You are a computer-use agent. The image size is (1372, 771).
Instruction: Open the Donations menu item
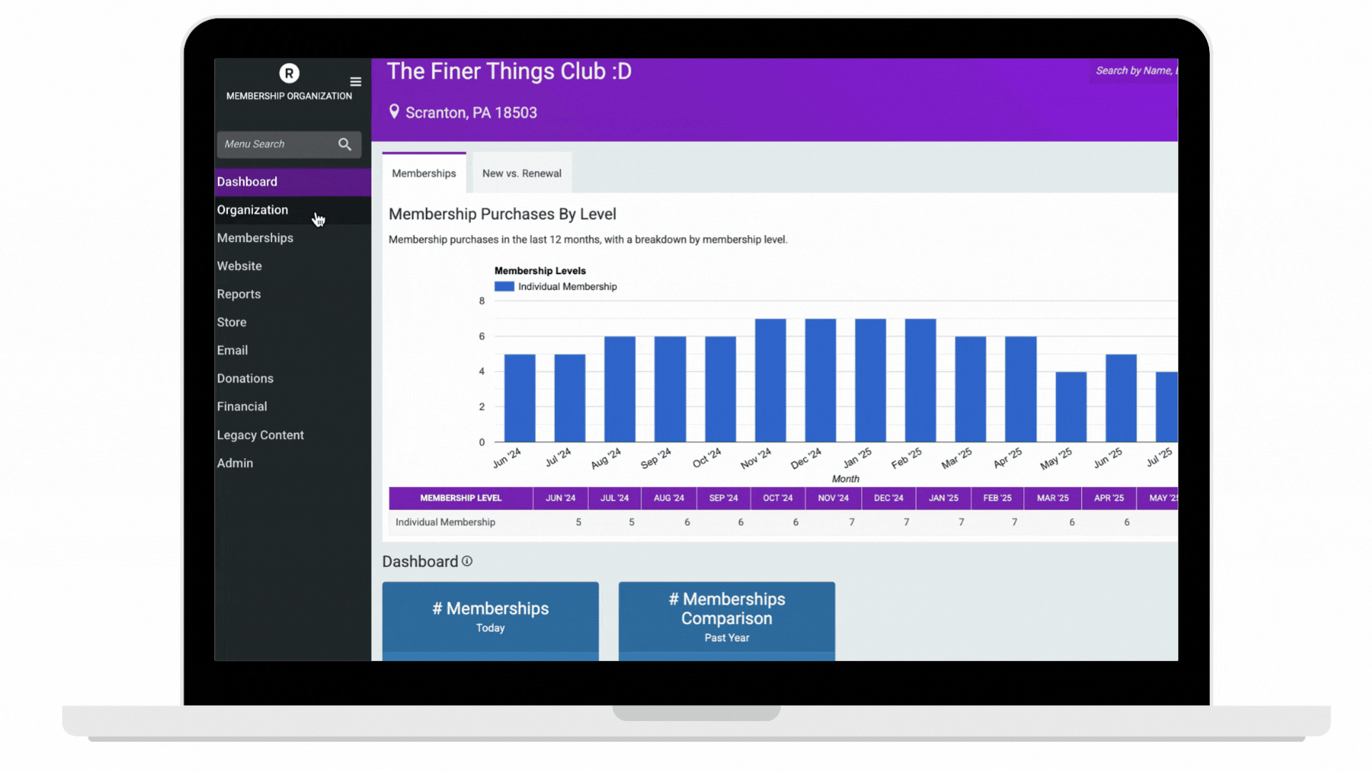point(292,378)
